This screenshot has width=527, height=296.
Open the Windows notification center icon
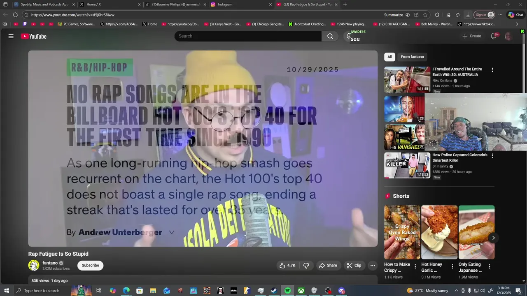click(x=518, y=291)
